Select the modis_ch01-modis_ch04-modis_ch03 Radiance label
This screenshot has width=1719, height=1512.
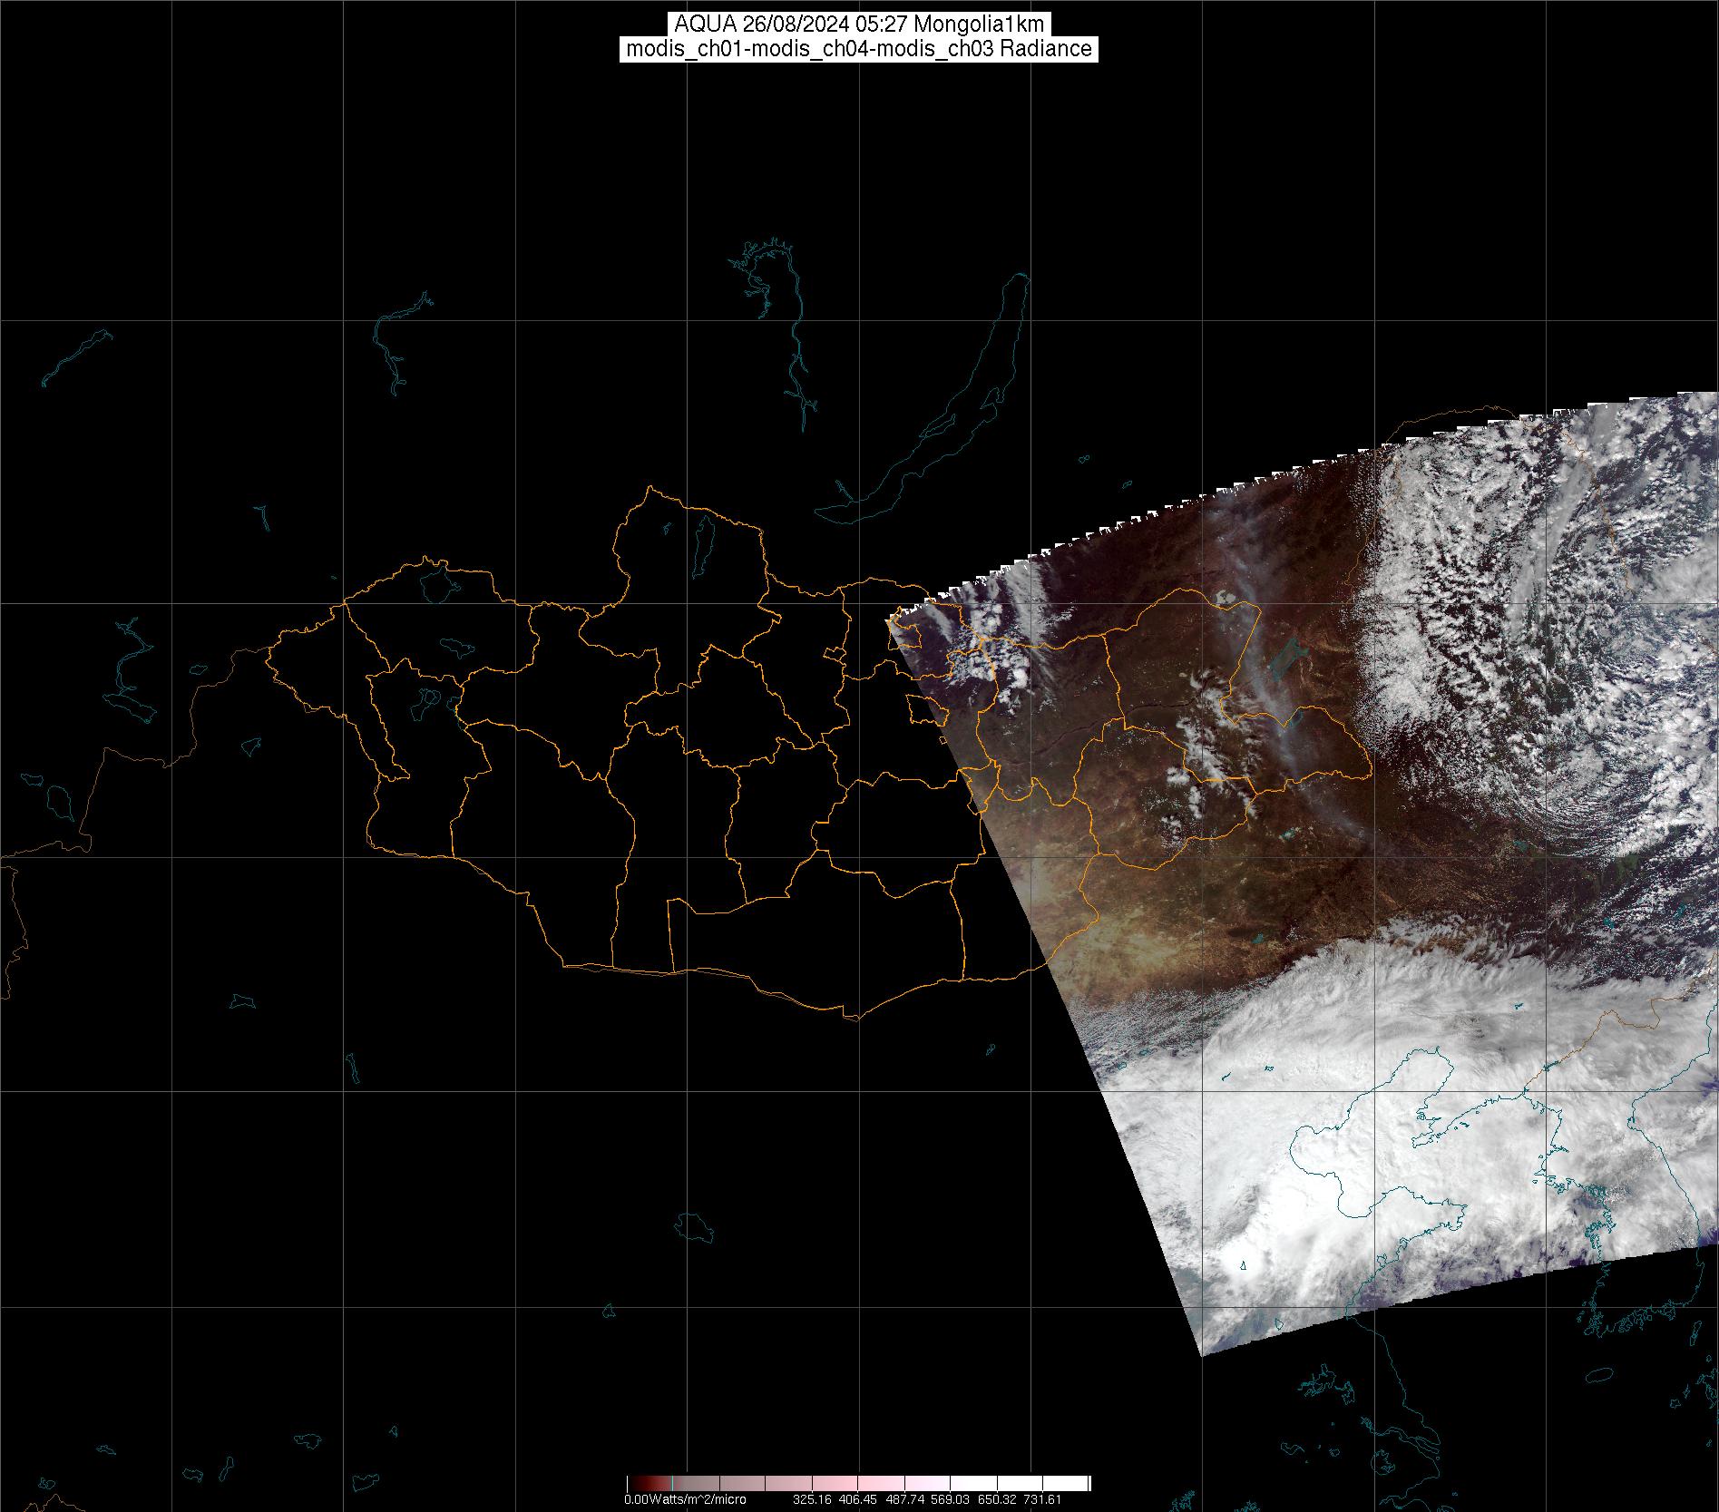(859, 49)
